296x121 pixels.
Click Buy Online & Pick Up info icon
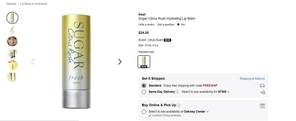click(x=179, y=105)
